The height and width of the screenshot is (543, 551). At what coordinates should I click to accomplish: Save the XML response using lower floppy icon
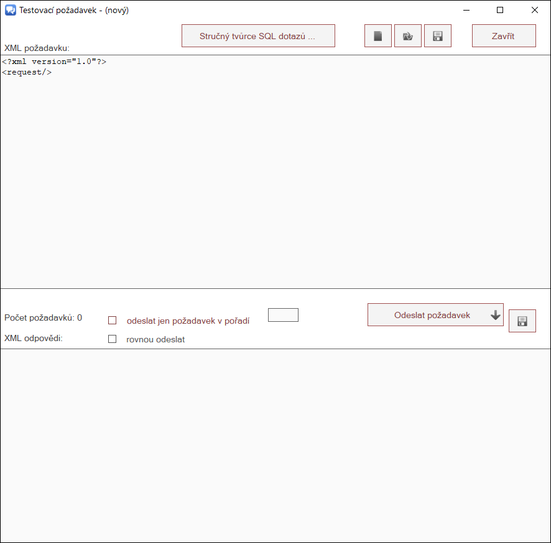[522, 321]
